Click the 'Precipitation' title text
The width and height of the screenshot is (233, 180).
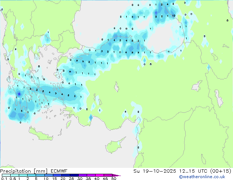coord(15,171)
